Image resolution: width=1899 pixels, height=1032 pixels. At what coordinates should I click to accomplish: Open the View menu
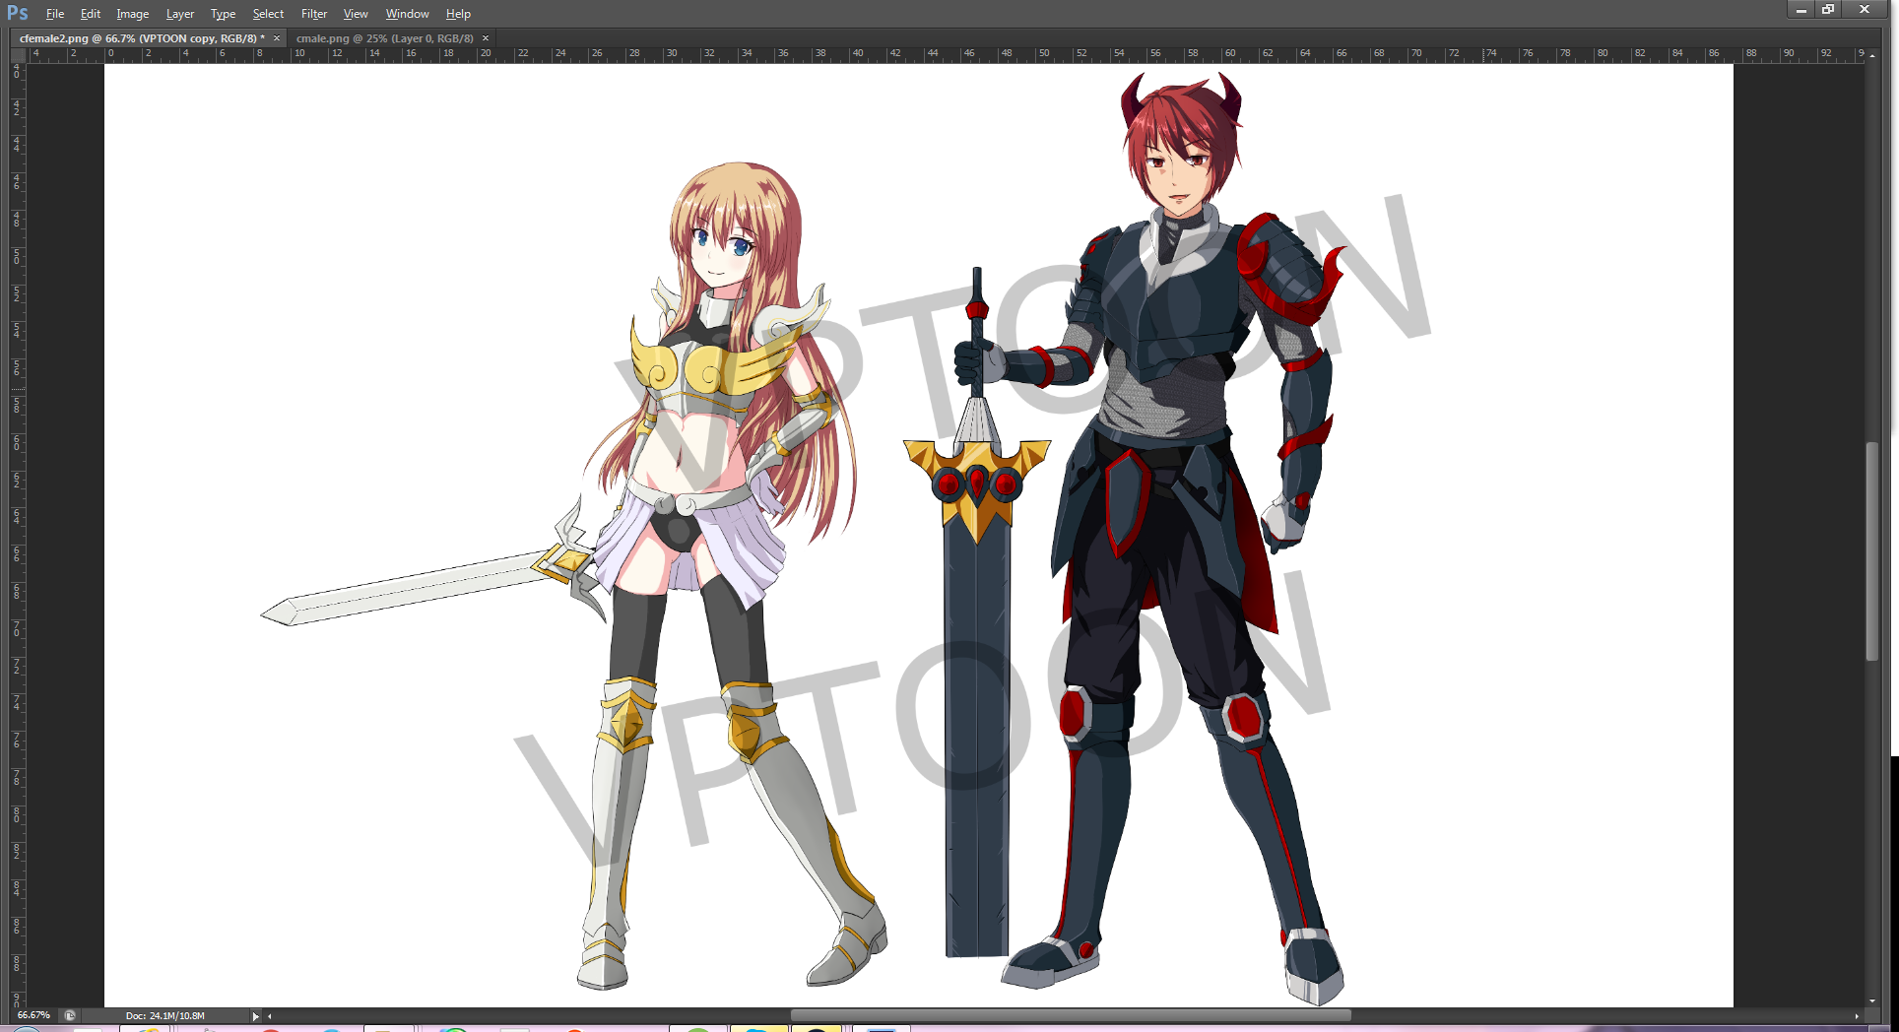356,14
